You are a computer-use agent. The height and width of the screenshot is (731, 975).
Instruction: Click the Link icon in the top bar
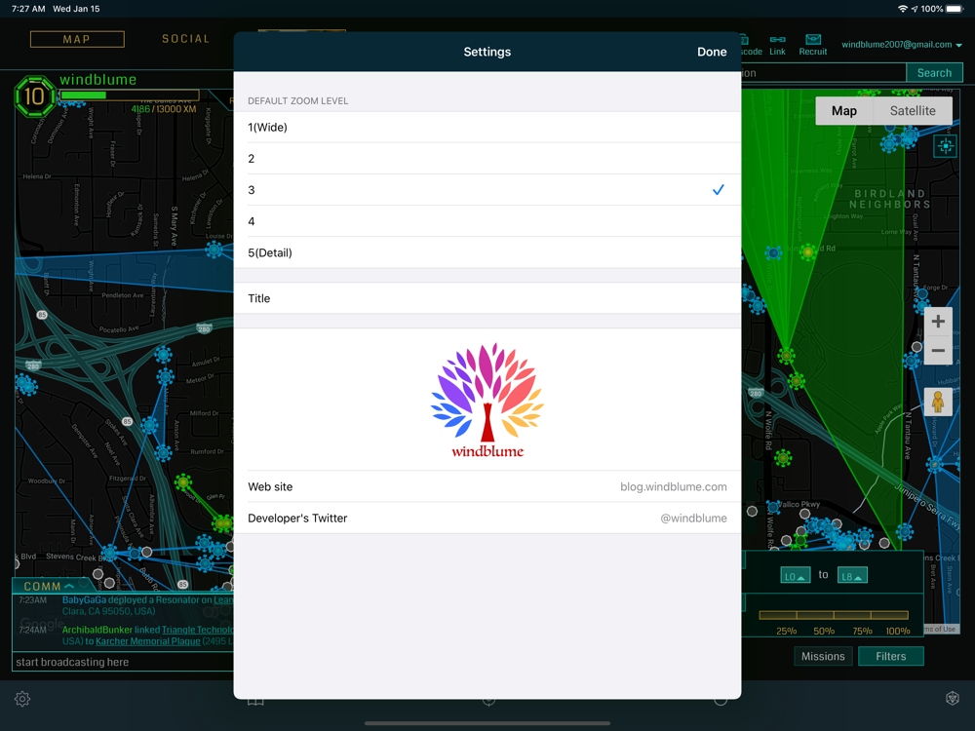[x=777, y=46]
